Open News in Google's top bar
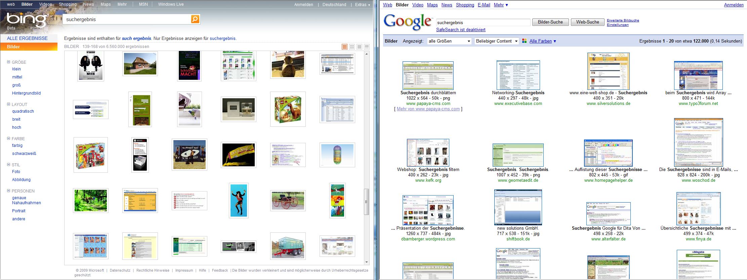 tap(447, 5)
